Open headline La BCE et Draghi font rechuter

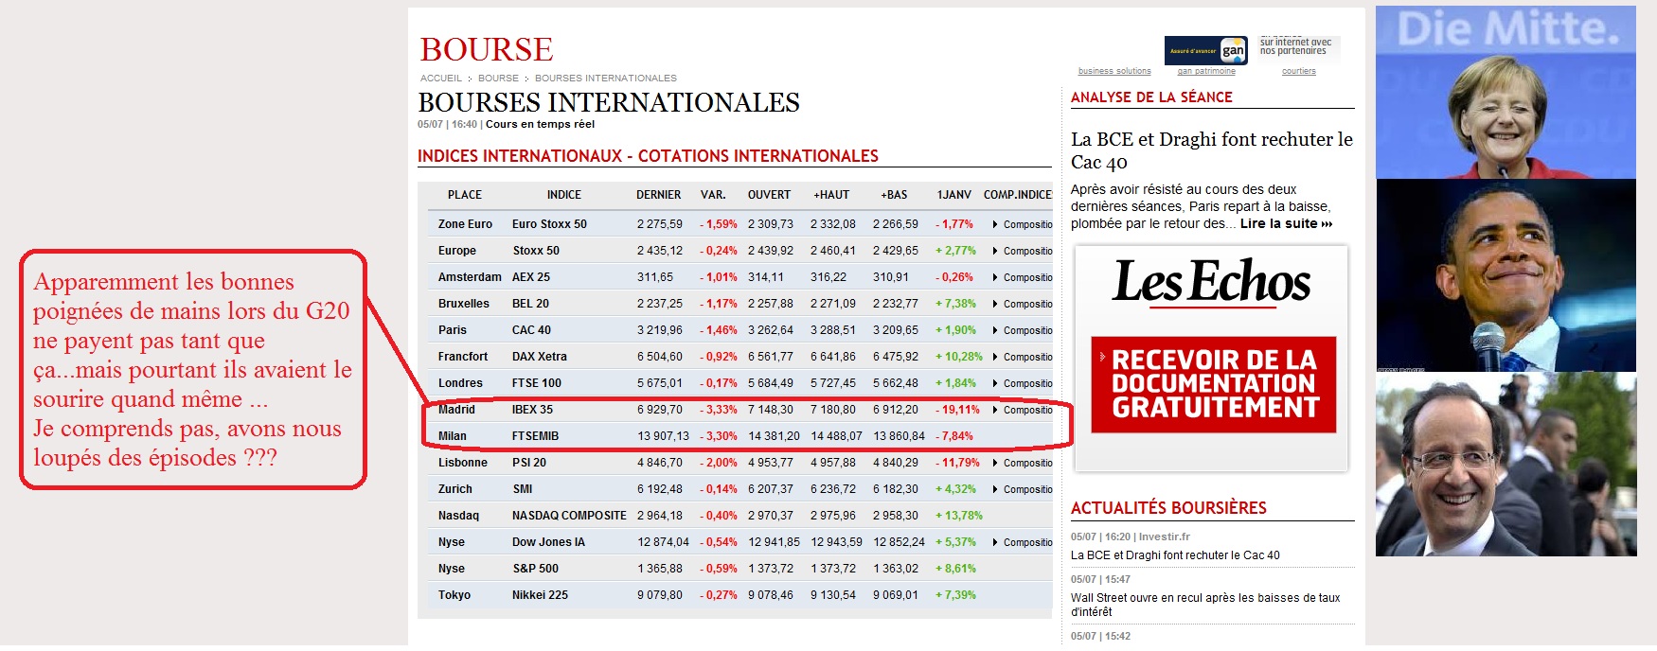click(1212, 150)
